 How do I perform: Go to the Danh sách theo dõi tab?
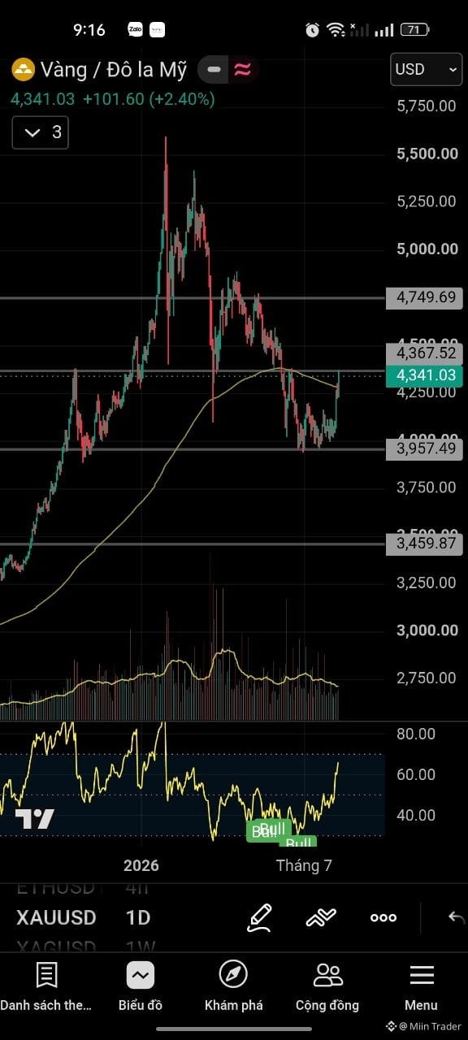pos(46,986)
